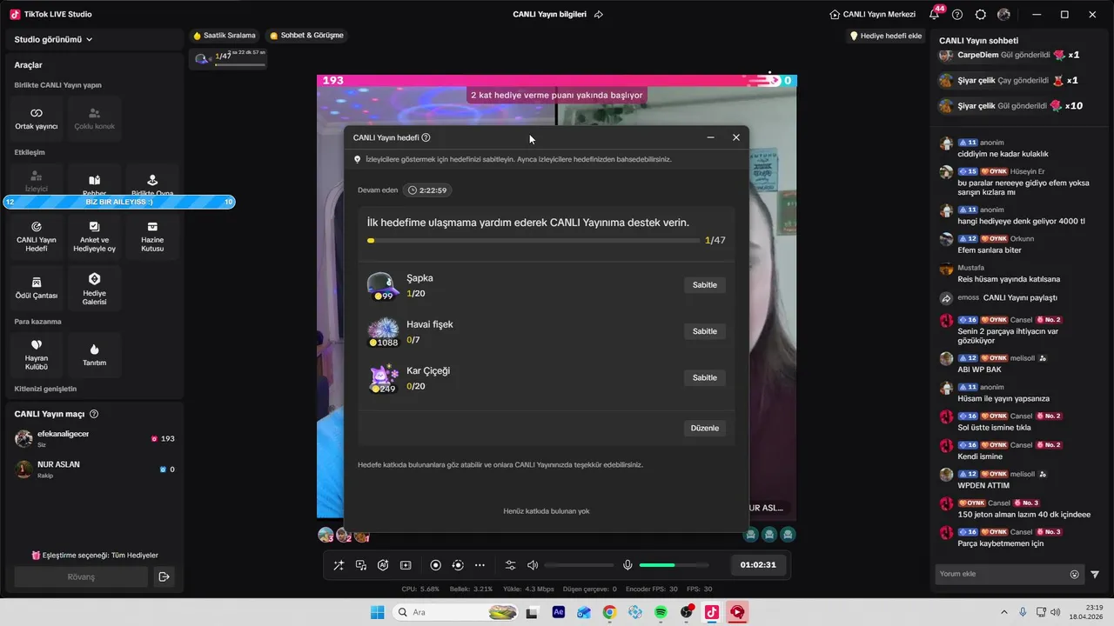Image resolution: width=1114 pixels, height=626 pixels.
Task: Share CANLI Yayın bilgileri via arrow icon
Action: tap(599, 14)
